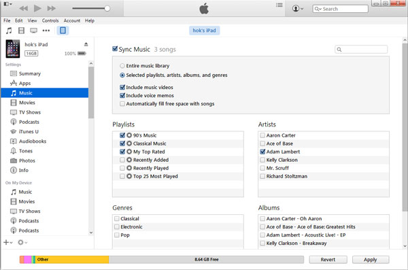Uncheck Include voice memos
The image size is (408, 270).
pyautogui.click(x=122, y=95)
